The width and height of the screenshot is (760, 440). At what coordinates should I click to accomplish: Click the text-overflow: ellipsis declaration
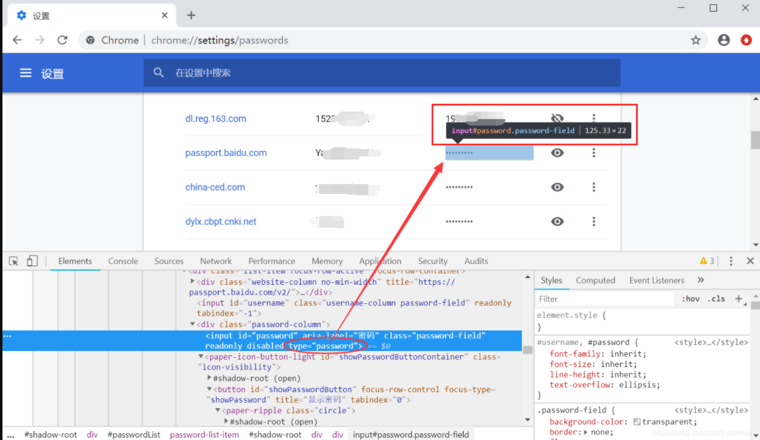click(605, 385)
